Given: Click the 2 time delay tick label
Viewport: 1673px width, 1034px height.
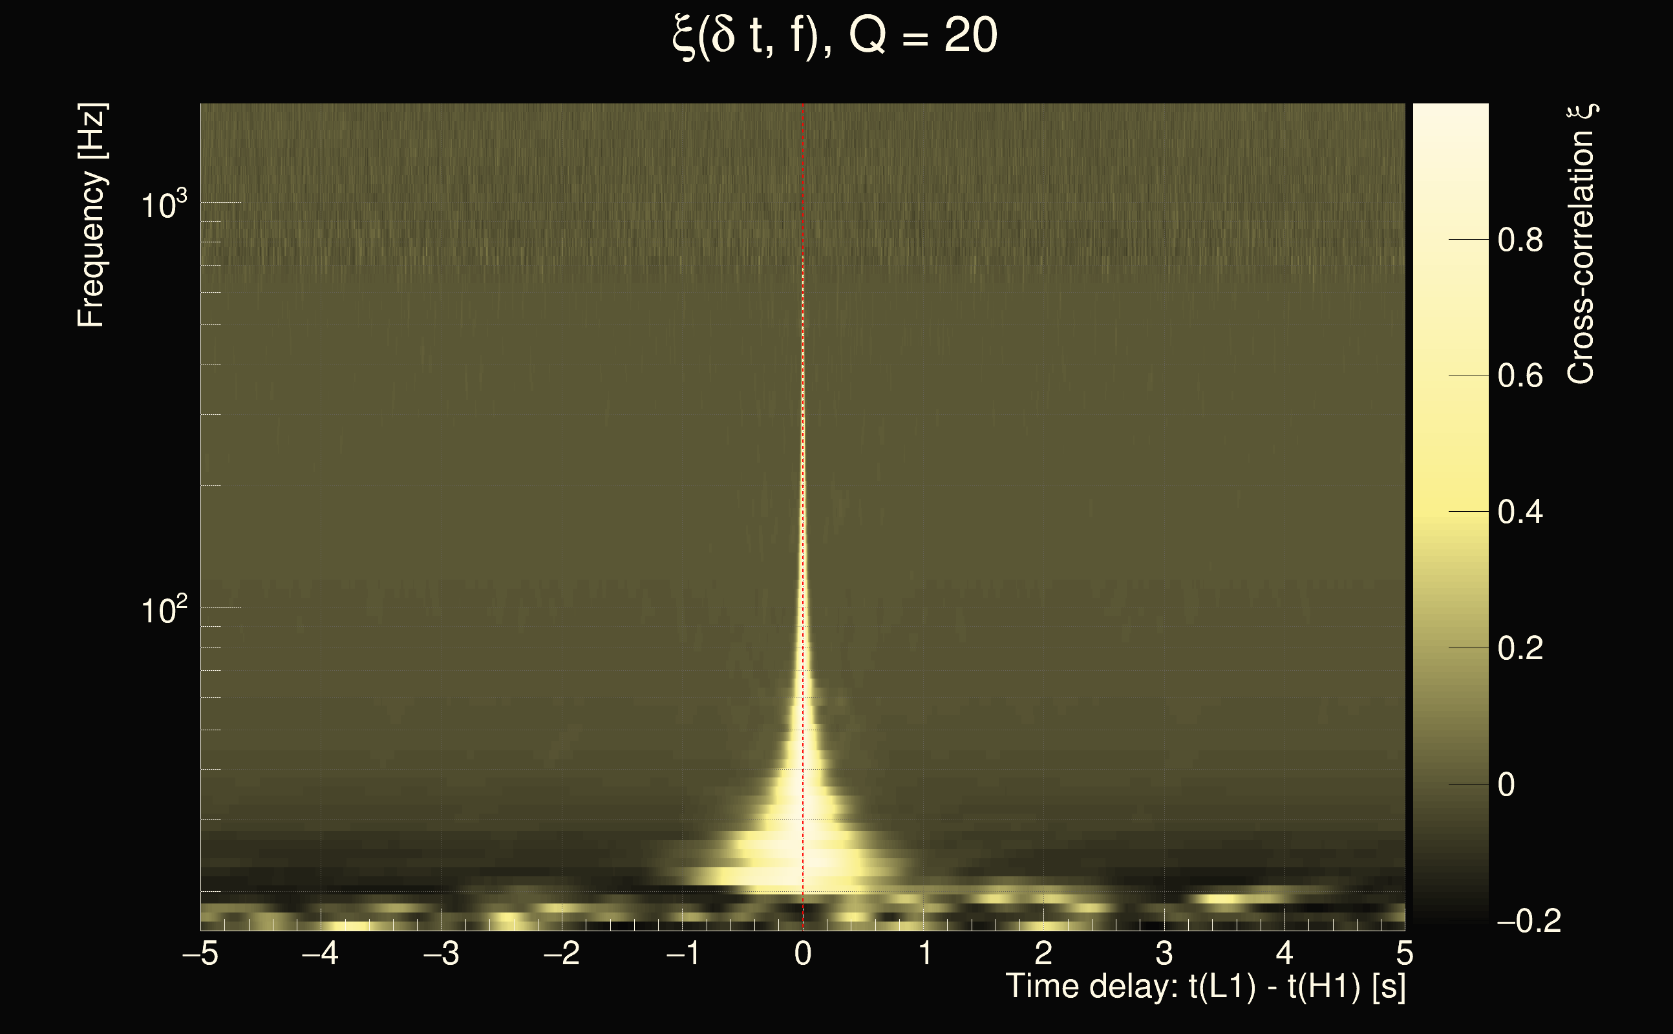Looking at the screenshot, I should [x=1043, y=953].
